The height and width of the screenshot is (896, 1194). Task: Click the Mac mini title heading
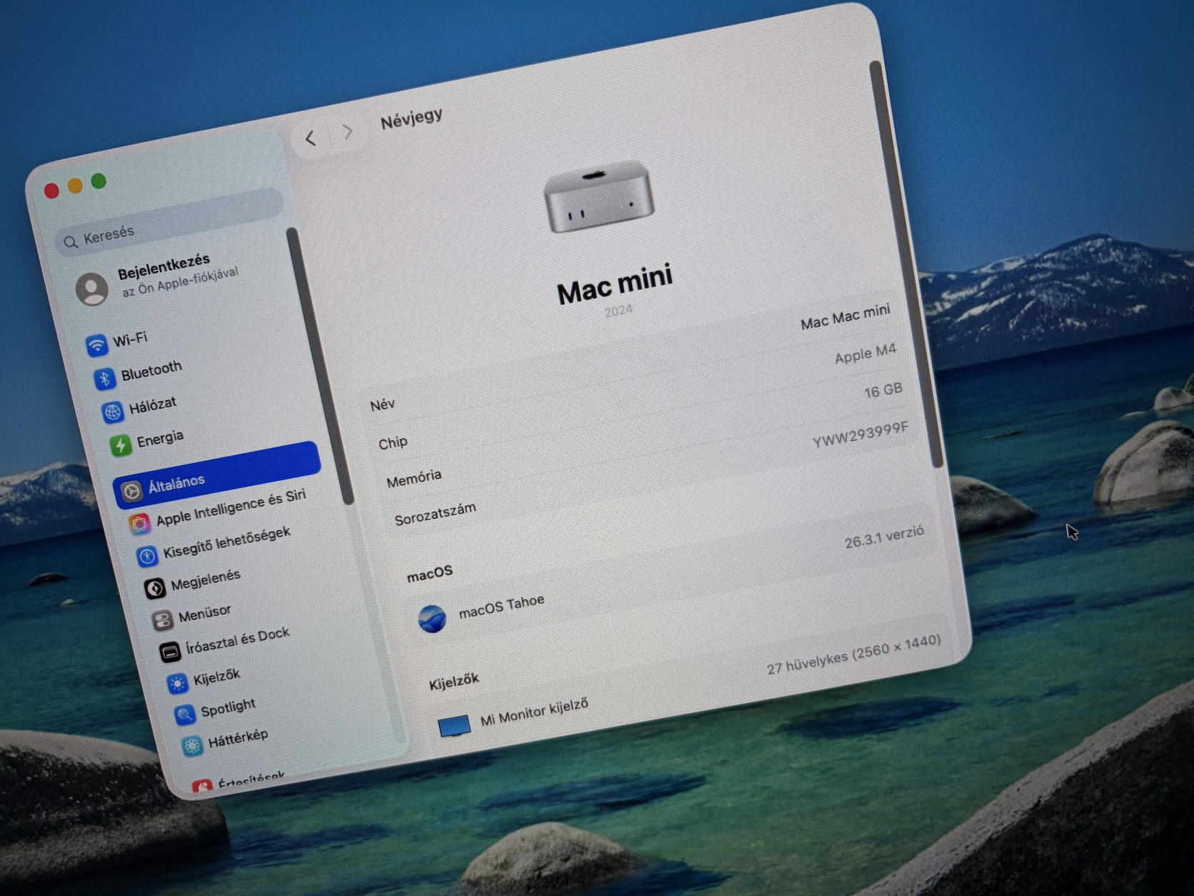615,284
